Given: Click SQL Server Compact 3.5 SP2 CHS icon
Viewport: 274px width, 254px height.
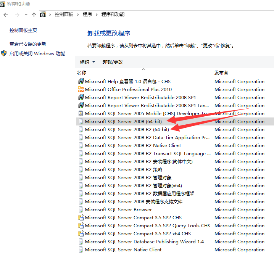Looking at the screenshot, I should tap(81, 218).
